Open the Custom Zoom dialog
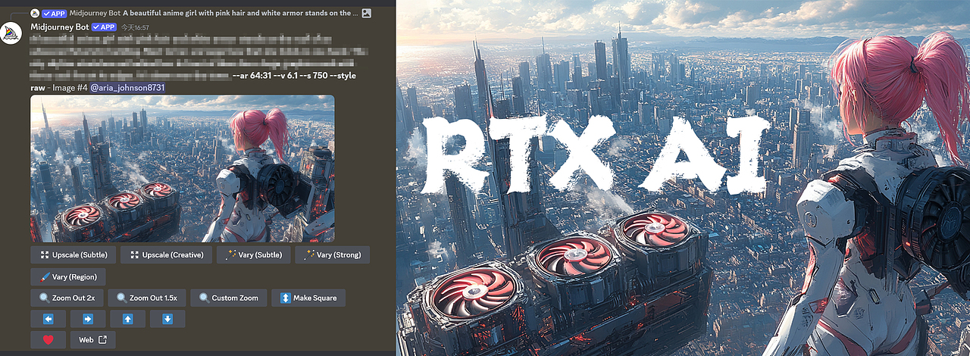This screenshot has height=356, width=970. point(229,298)
